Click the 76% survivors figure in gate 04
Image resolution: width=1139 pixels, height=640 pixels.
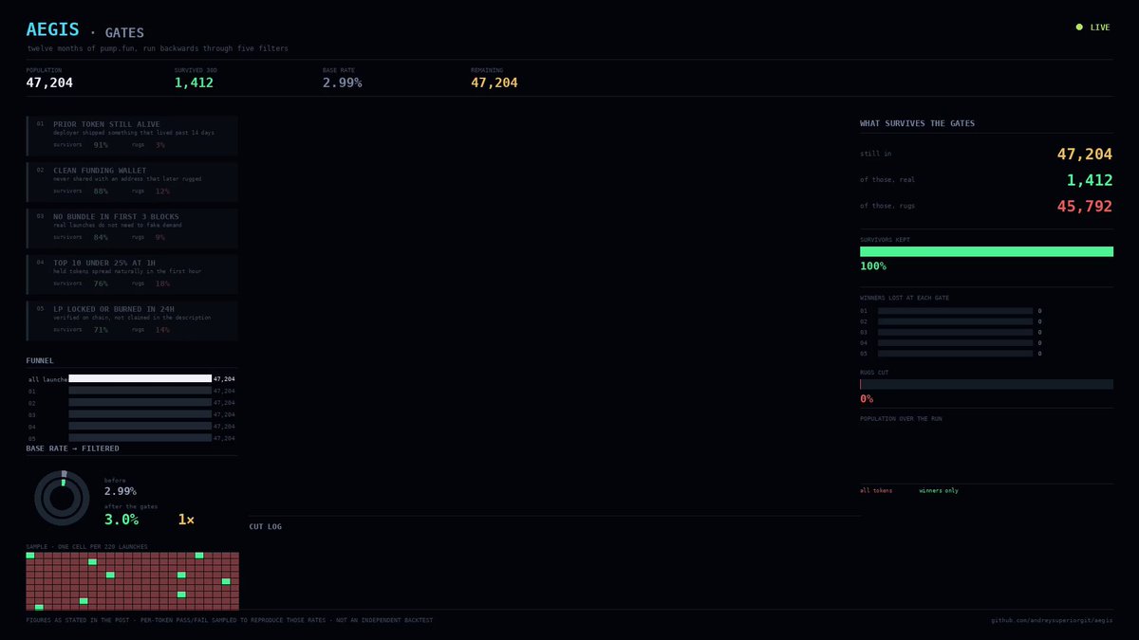pyautogui.click(x=101, y=283)
